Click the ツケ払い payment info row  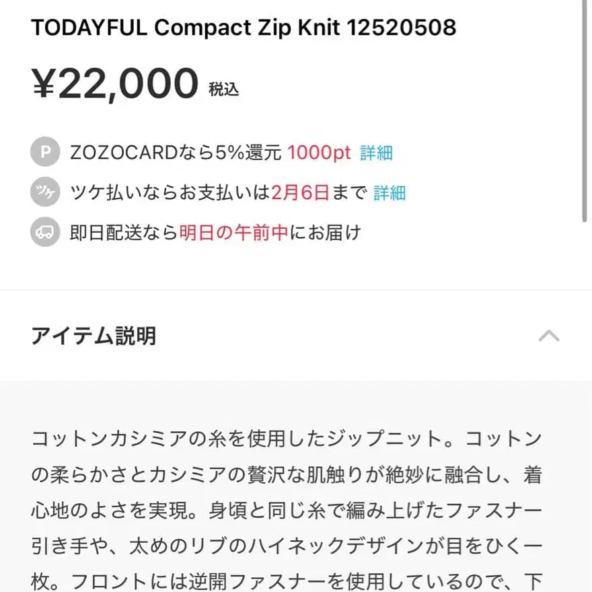pyautogui.click(x=215, y=194)
